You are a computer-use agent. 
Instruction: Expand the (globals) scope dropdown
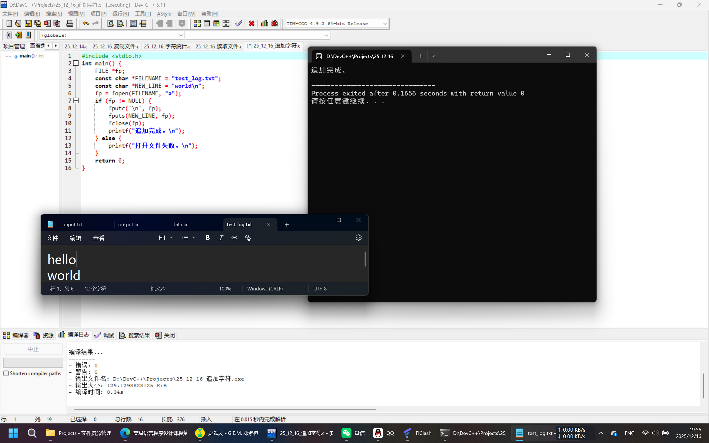tap(181, 35)
